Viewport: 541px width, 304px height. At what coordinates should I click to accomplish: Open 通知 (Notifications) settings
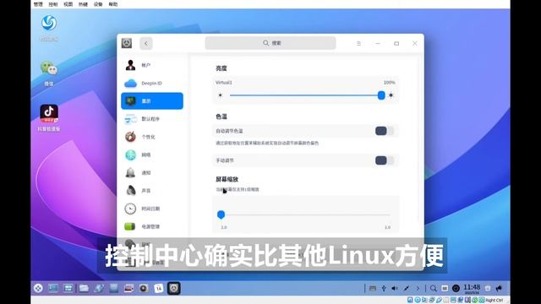tap(152, 172)
